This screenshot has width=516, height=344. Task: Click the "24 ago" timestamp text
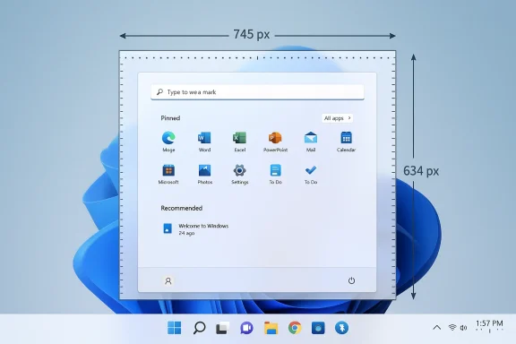click(x=186, y=233)
